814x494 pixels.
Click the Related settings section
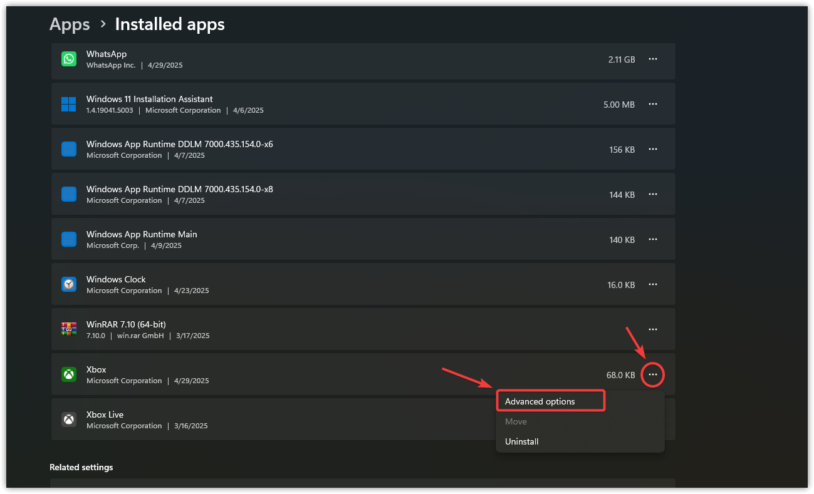[x=81, y=466]
